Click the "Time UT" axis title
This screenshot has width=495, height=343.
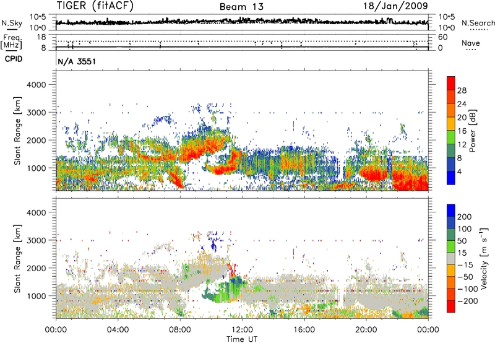point(242,339)
